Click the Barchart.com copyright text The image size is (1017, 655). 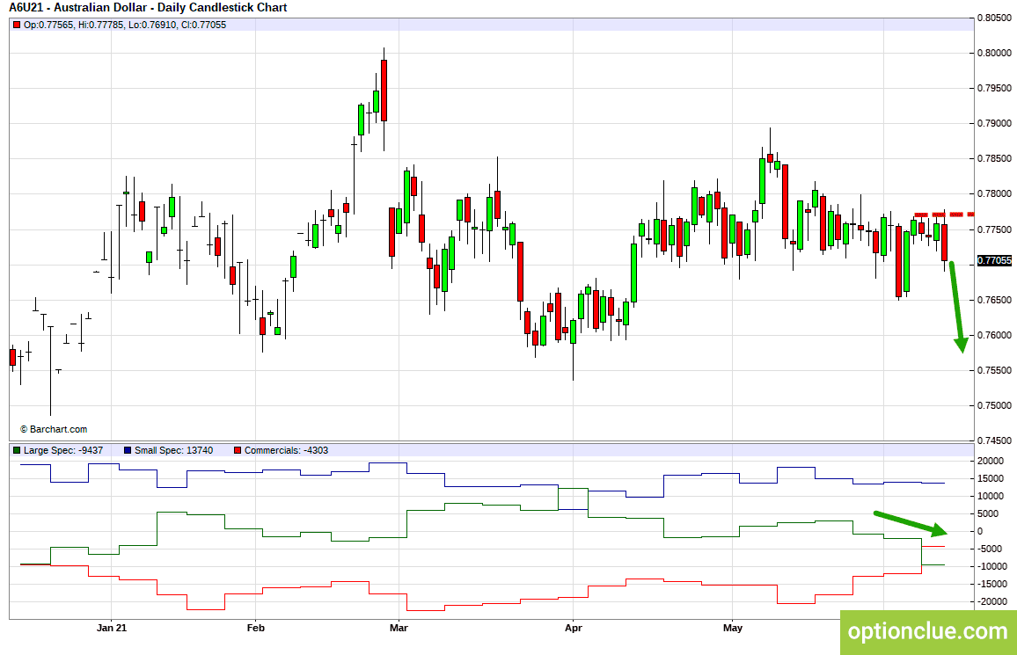(x=53, y=429)
